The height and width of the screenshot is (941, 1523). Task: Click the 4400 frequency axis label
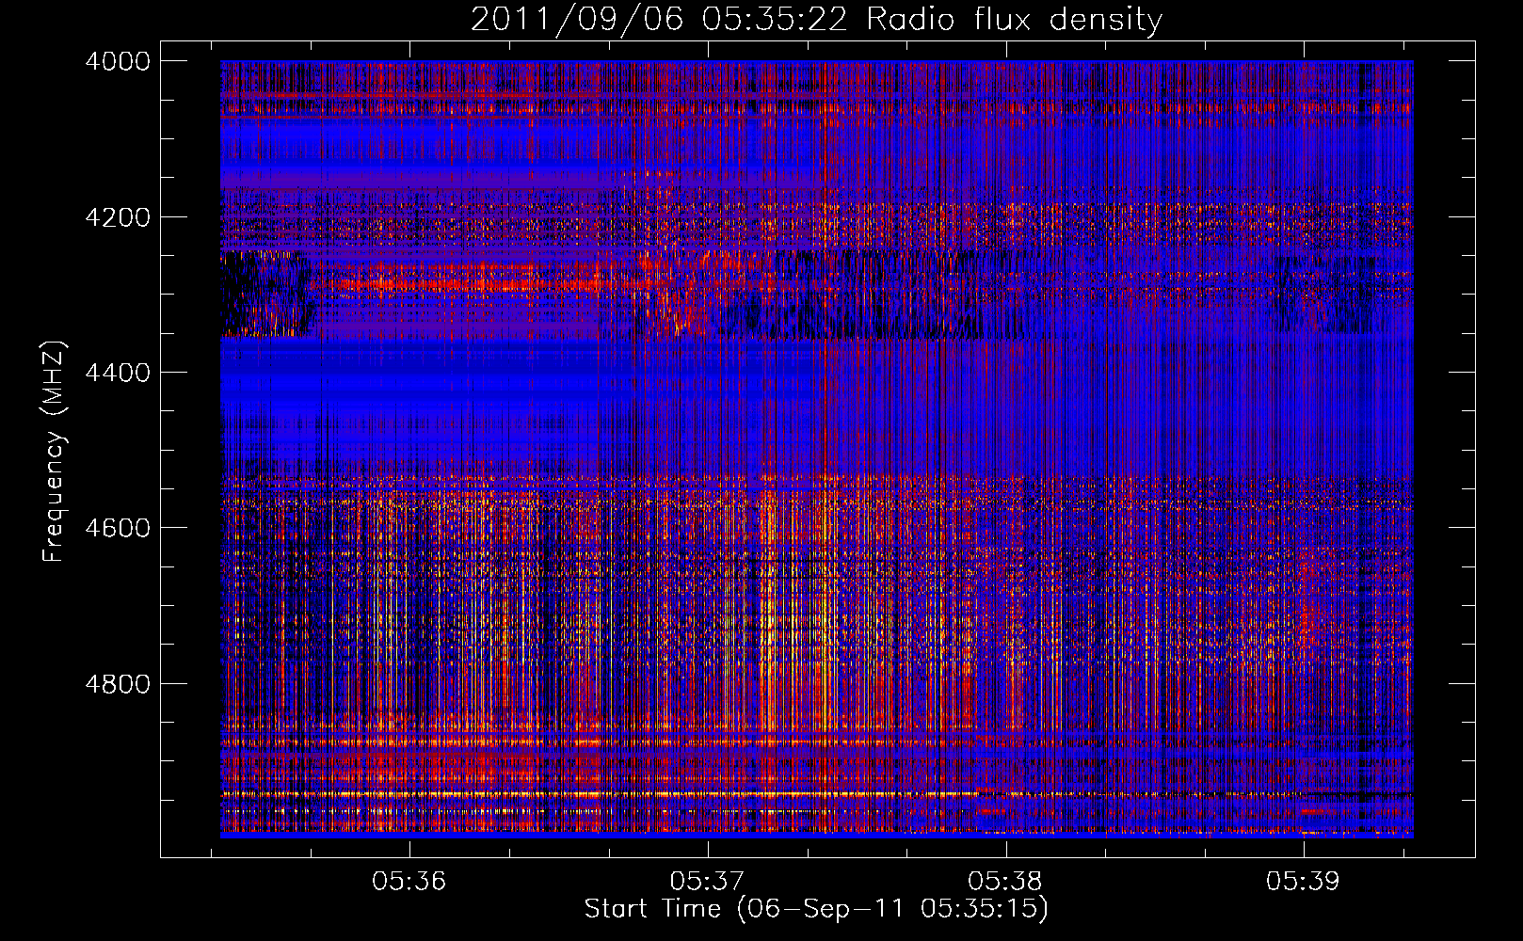[x=118, y=373]
